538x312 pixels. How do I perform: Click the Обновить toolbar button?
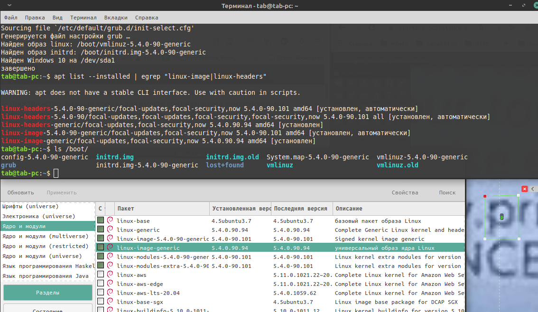click(x=20, y=193)
